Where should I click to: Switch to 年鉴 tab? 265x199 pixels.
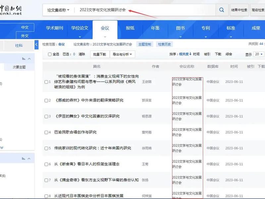coord(155,28)
